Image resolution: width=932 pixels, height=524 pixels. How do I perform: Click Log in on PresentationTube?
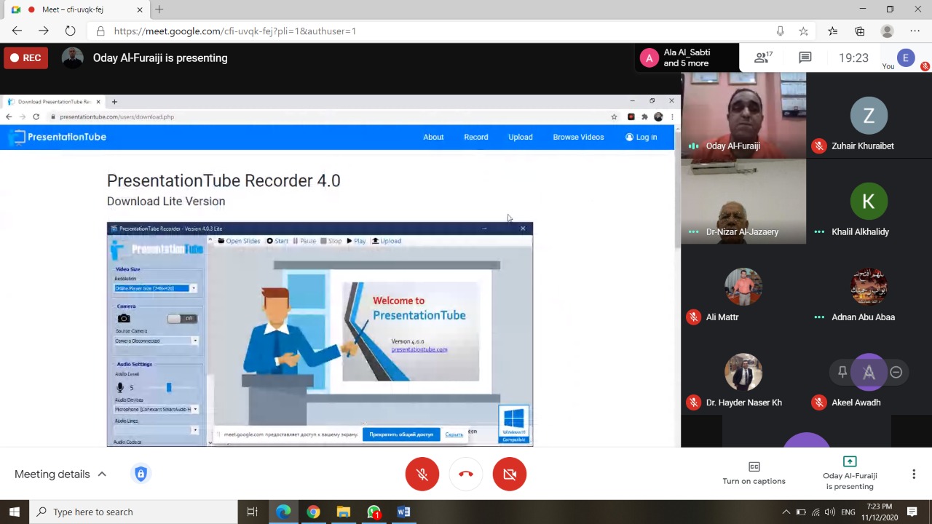pyautogui.click(x=641, y=137)
